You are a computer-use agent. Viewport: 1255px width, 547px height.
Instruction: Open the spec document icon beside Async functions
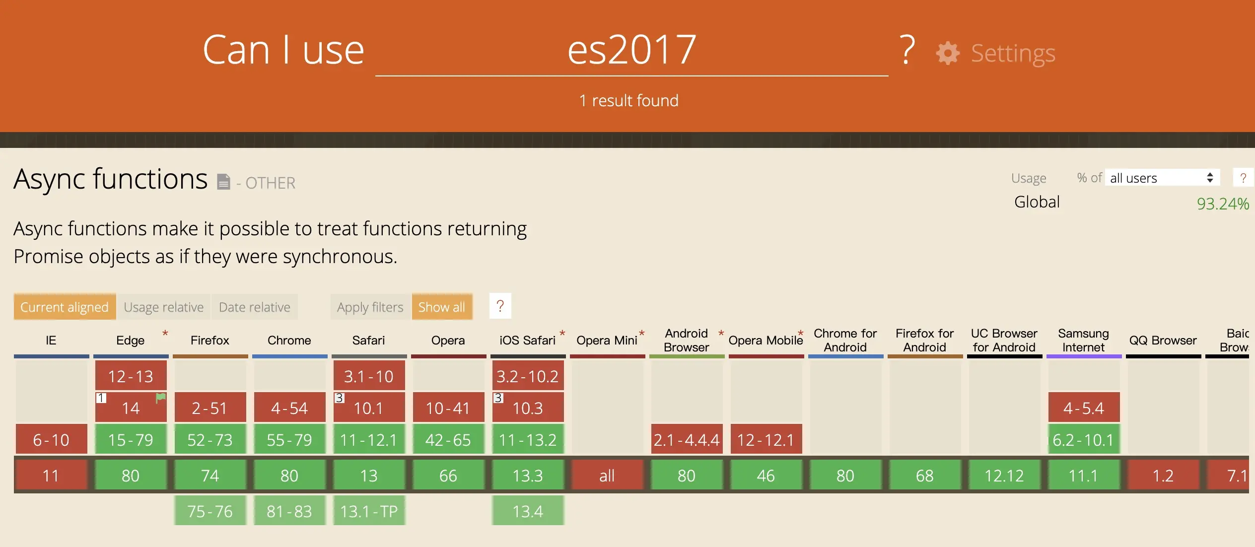(223, 182)
